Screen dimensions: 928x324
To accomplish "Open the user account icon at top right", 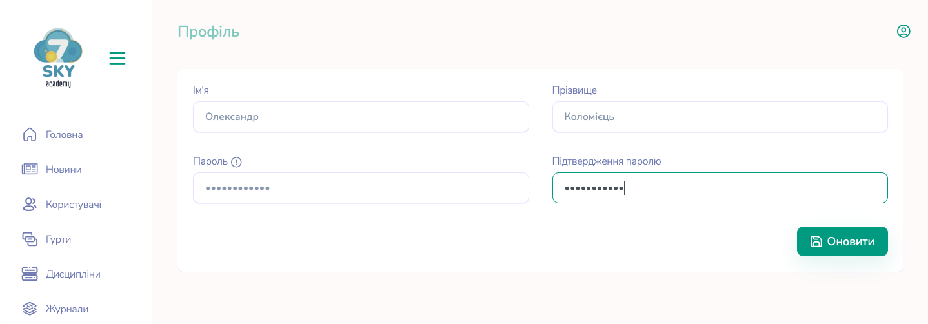I will click(x=903, y=31).
